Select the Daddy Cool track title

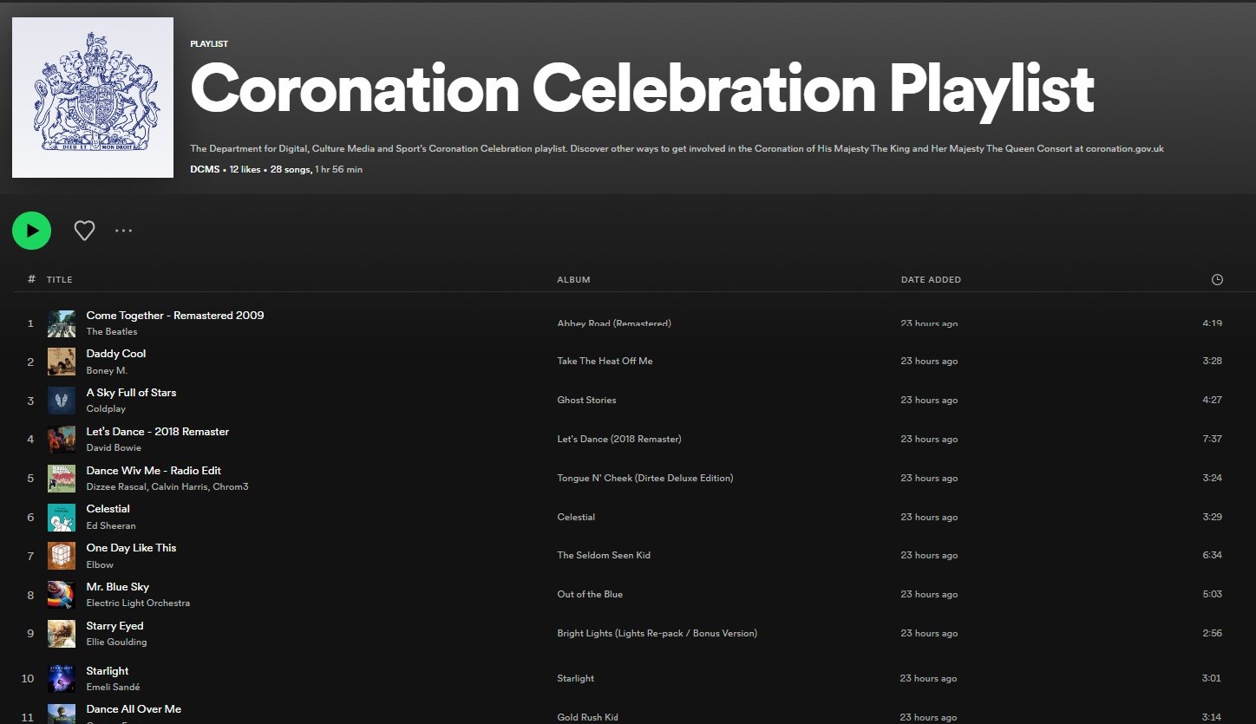pos(116,354)
